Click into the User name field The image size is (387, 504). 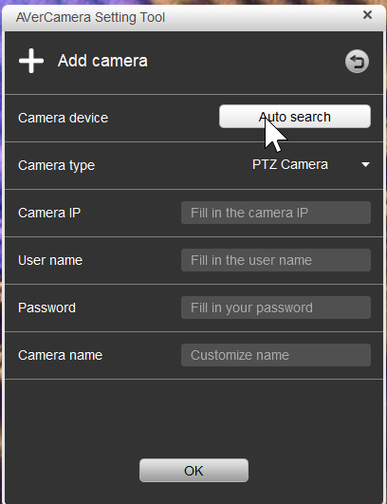(x=276, y=260)
